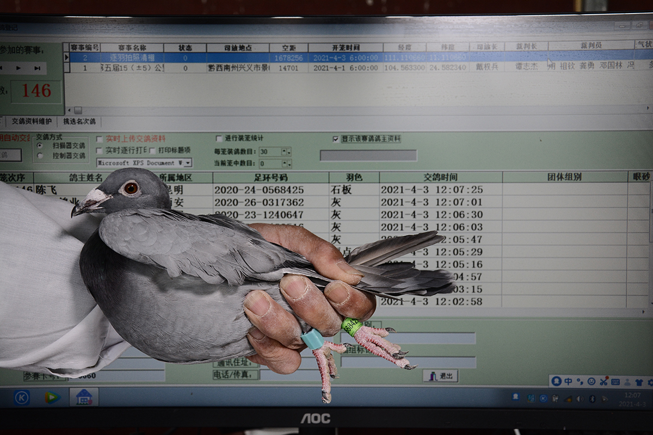Select race row 1 黔西南州兴义市

[358, 68]
